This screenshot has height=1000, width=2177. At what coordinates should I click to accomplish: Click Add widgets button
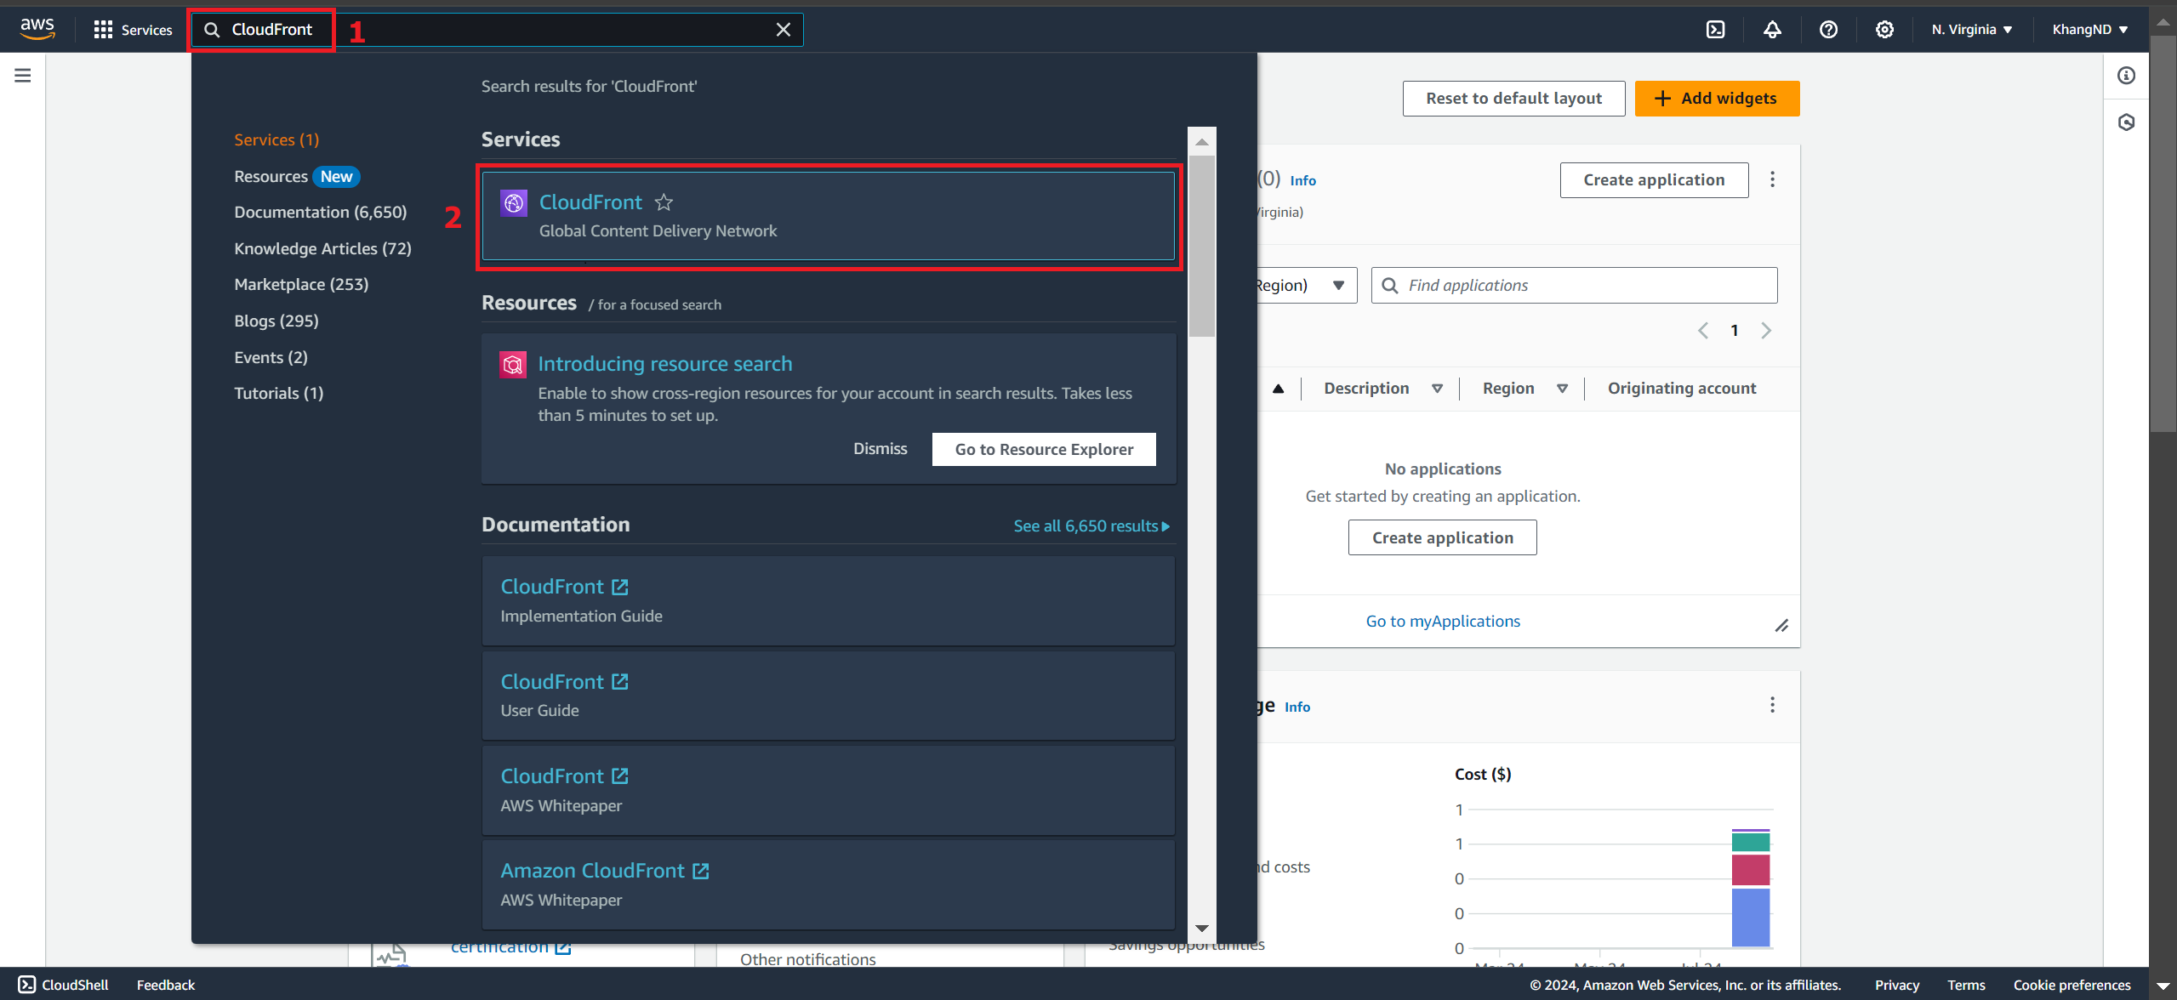coord(1717,99)
